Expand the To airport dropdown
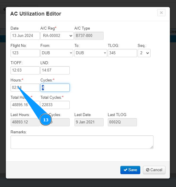176x187 pixels. tap(90, 53)
